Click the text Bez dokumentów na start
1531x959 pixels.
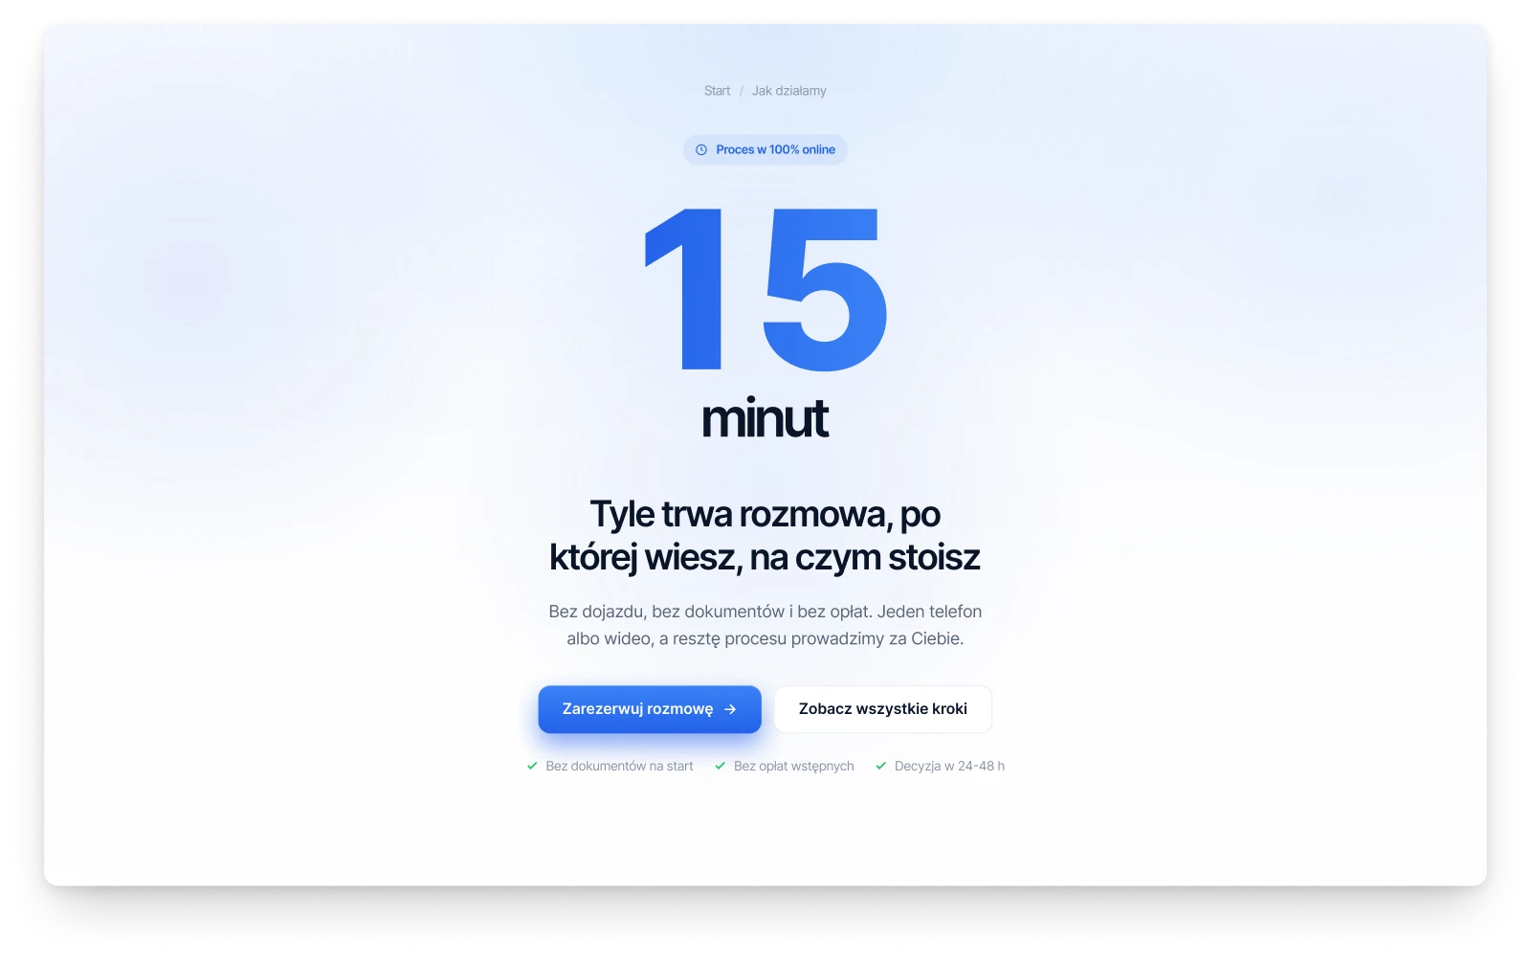pyautogui.click(x=619, y=767)
